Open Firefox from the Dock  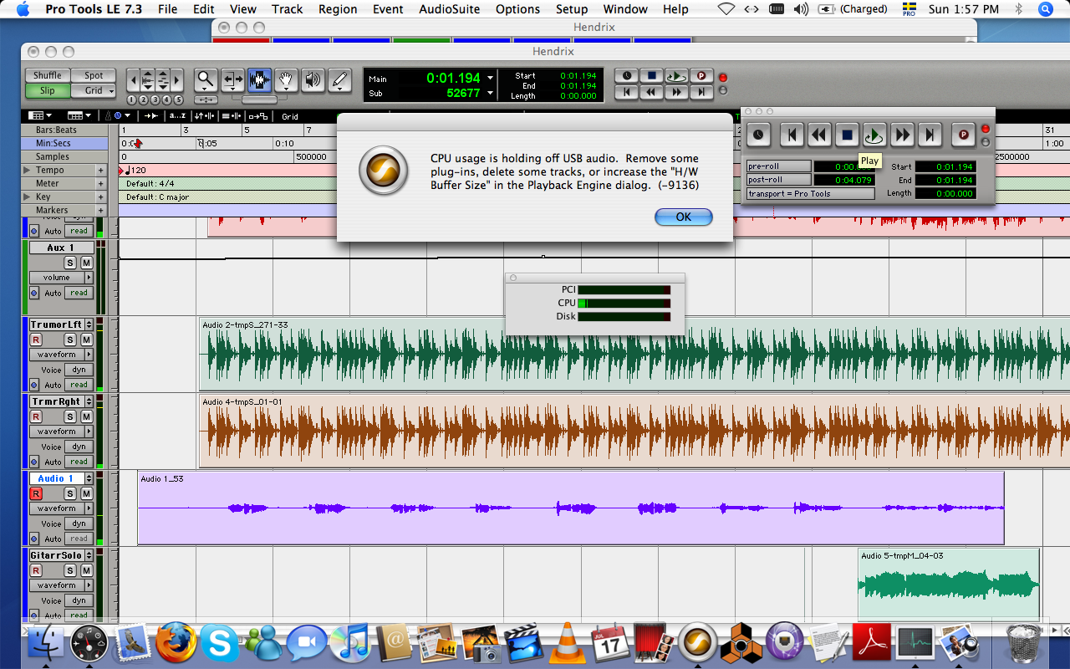tap(176, 642)
